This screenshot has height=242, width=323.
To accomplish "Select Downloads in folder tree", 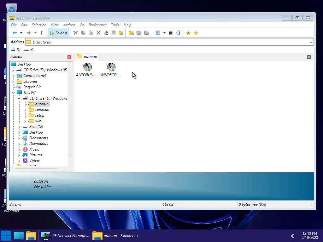I will [x=38, y=144].
